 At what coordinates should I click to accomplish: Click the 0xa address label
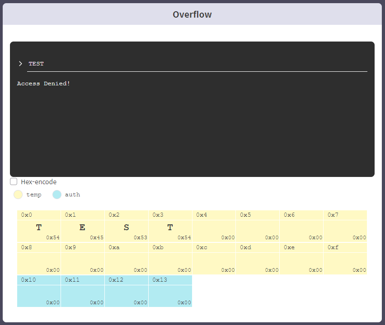click(114, 247)
